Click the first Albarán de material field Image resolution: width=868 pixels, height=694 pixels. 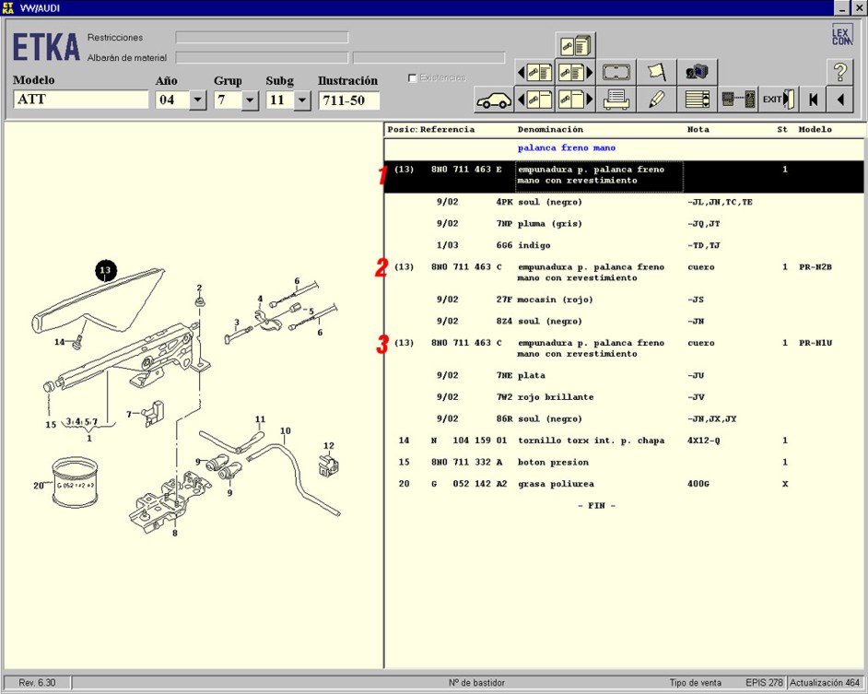262,57
